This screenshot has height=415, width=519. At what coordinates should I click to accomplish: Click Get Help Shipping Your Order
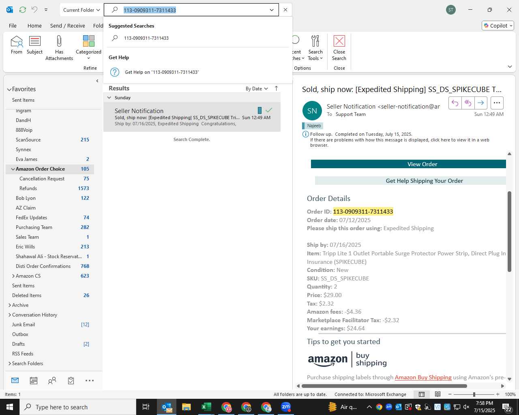pyautogui.click(x=410, y=181)
